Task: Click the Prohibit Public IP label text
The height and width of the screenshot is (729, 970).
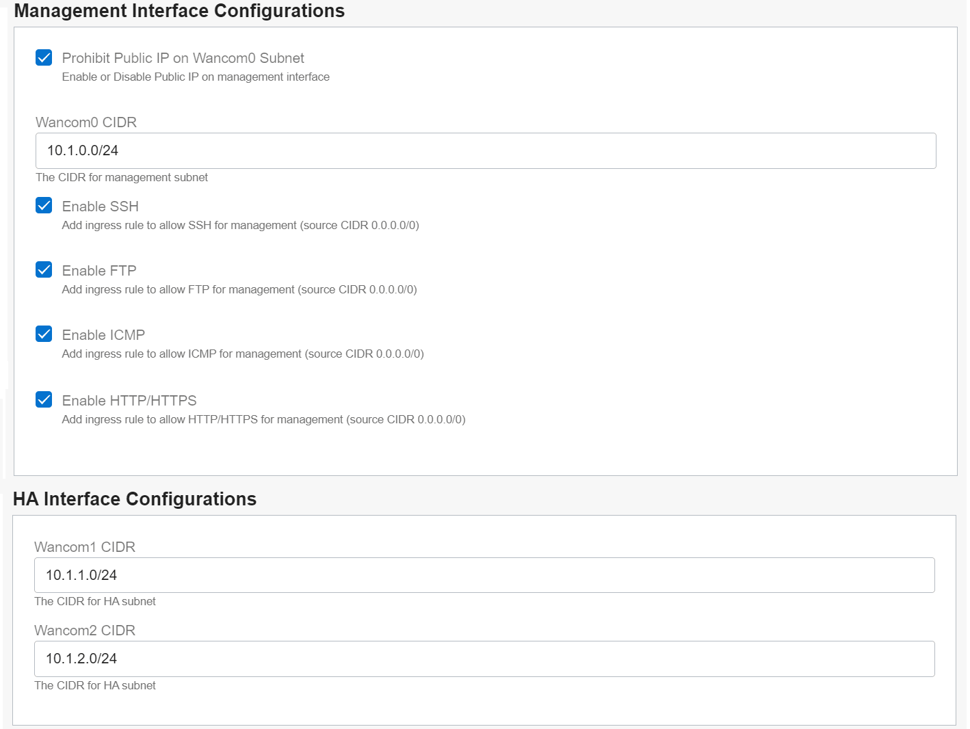Action: [183, 57]
